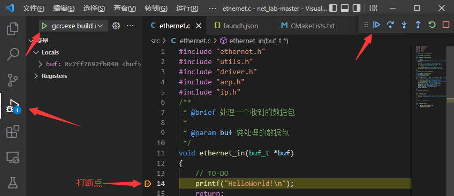Open debug view more actions ellipsis
Viewport: 454px width, 196px height.
[x=130, y=26]
